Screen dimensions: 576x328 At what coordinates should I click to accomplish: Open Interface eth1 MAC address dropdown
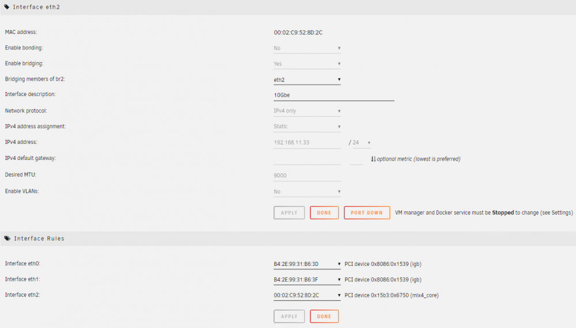[x=307, y=280]
